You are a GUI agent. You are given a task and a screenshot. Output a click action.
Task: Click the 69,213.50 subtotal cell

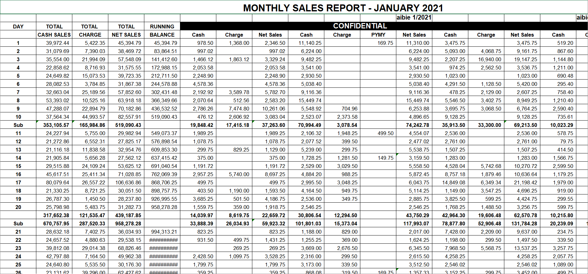[522, 125]
